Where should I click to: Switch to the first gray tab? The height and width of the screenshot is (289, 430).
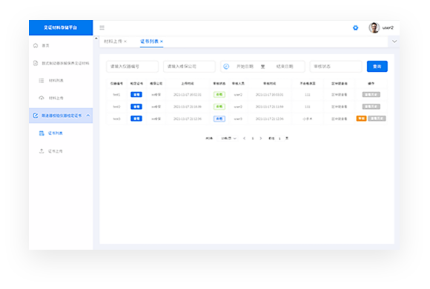click(x=113, y=41)
